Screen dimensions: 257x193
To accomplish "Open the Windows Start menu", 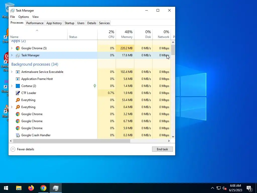I will 6,188.
